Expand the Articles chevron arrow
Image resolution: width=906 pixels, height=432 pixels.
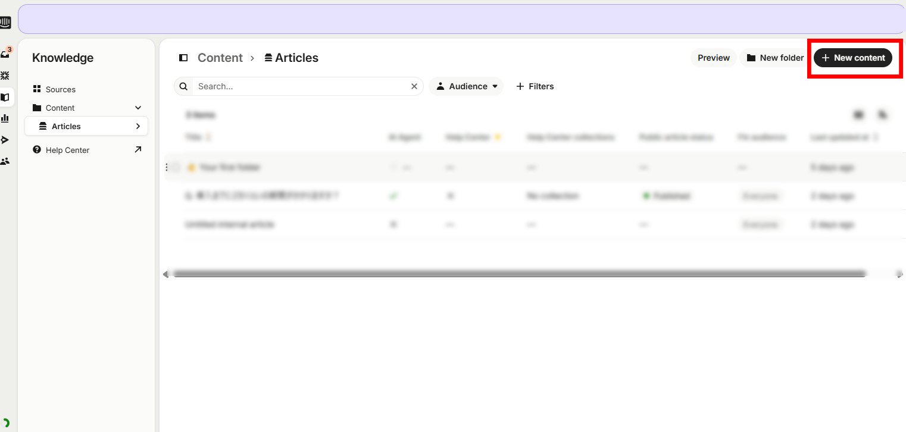pos(138,126)
